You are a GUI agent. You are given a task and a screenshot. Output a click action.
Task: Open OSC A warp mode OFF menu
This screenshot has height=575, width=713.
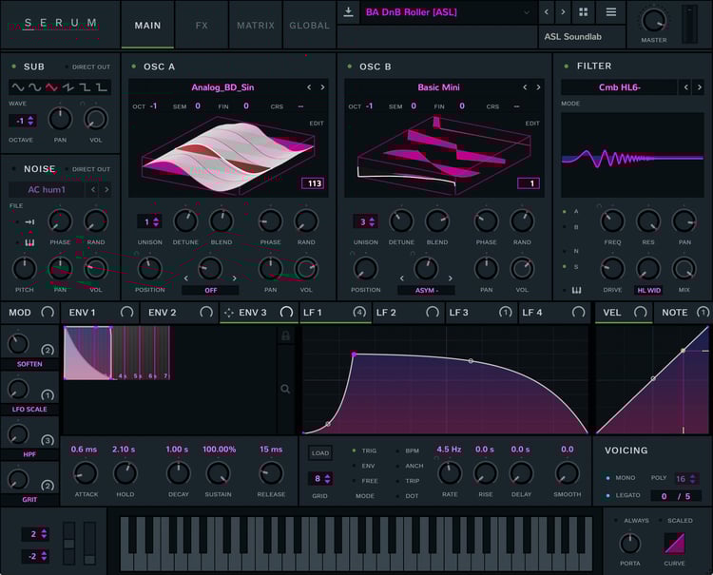(210, 290)
